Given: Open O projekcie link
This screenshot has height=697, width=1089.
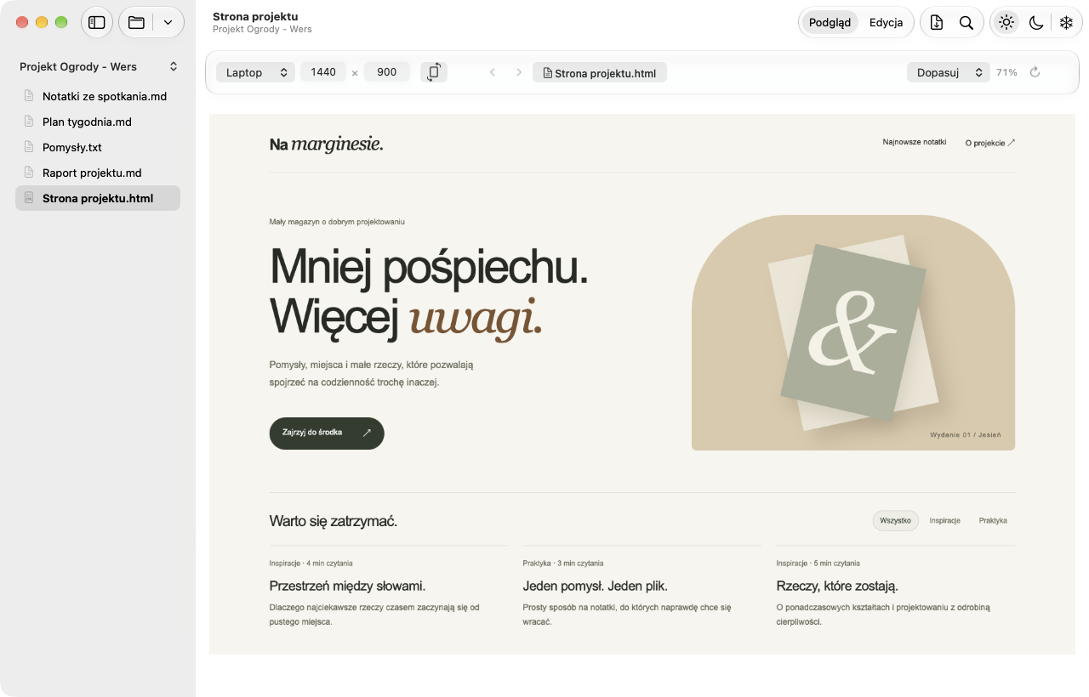Looking at the screenshot, I should click(x=990, y=143).
